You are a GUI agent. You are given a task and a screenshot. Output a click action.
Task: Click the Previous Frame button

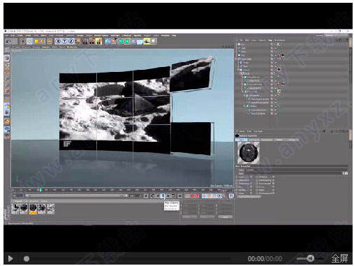tap(158, 196)
